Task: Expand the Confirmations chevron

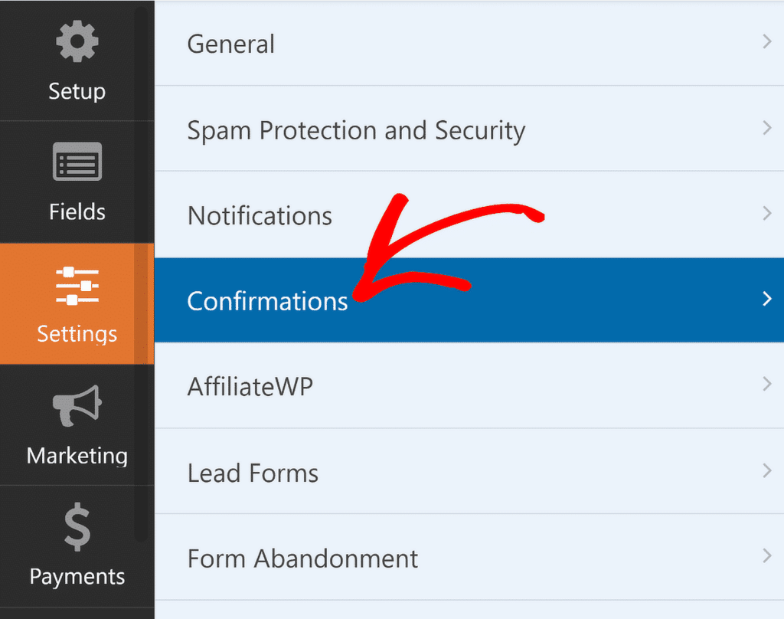Action: tap(768, 300)
